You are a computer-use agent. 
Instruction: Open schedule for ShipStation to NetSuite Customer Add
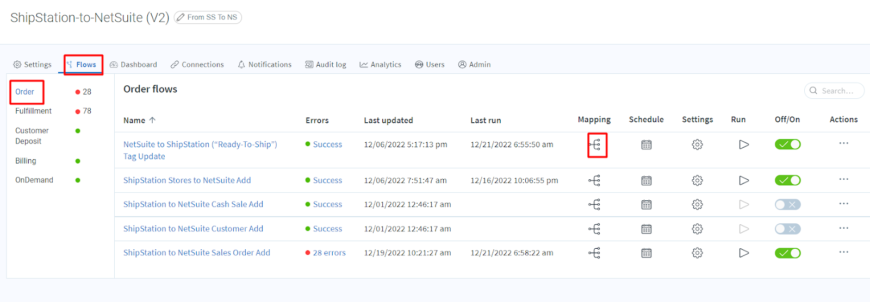(x=646, y=229)
